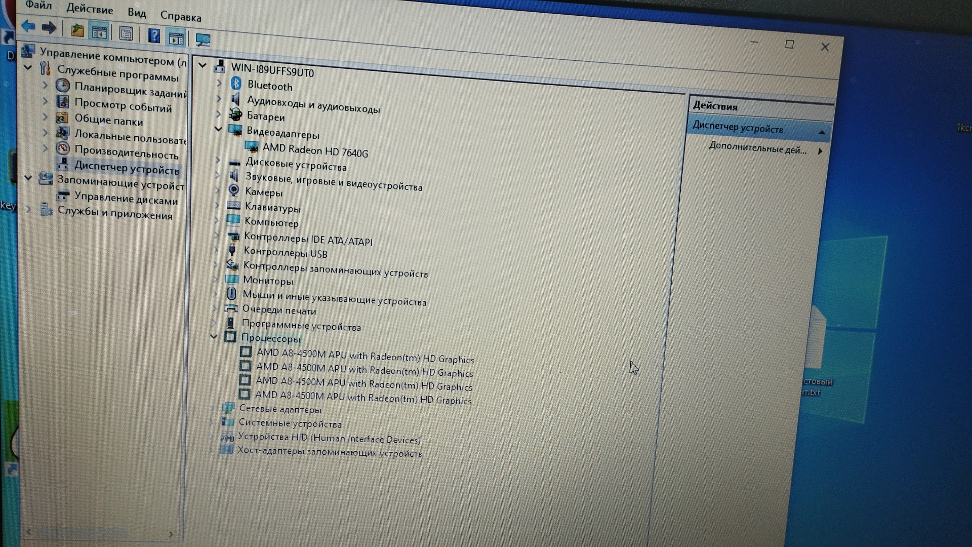Click the blue Help question-mark icon
The image size is (972, 547).
[154, 36]
